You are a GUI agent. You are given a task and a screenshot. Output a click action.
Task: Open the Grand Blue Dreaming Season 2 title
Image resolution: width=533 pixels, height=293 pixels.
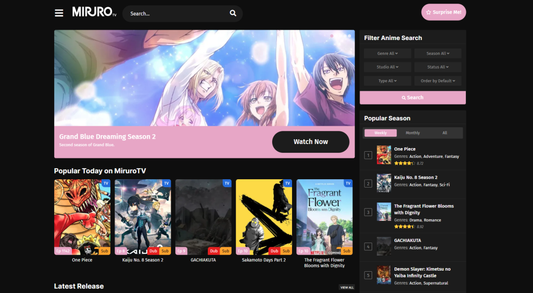(107, 137)
